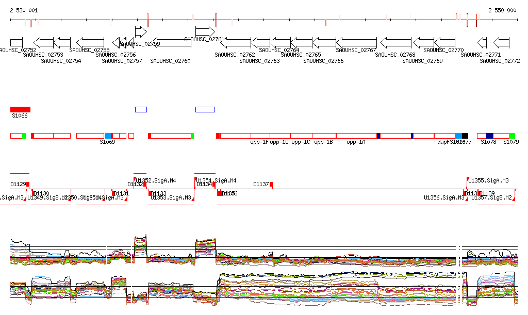Click the U1354.SigA.M4 promoter marker
Image resolution: width=528 pixels, height=315 pixels.
(195, 179)
